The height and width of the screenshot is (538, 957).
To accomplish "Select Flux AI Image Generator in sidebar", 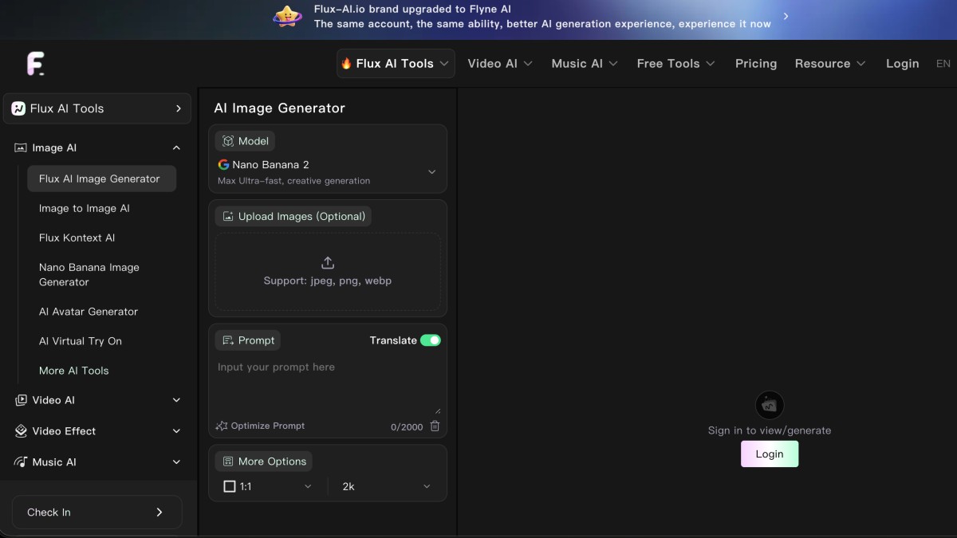I will 102,179.
